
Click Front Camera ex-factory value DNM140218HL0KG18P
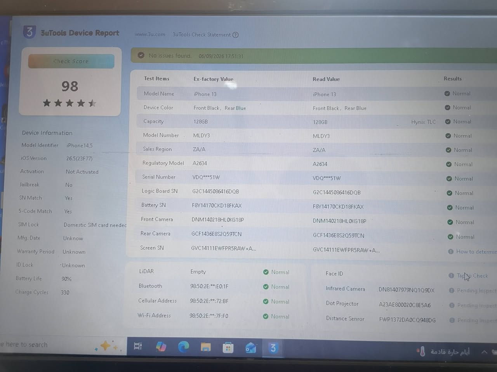217,220
